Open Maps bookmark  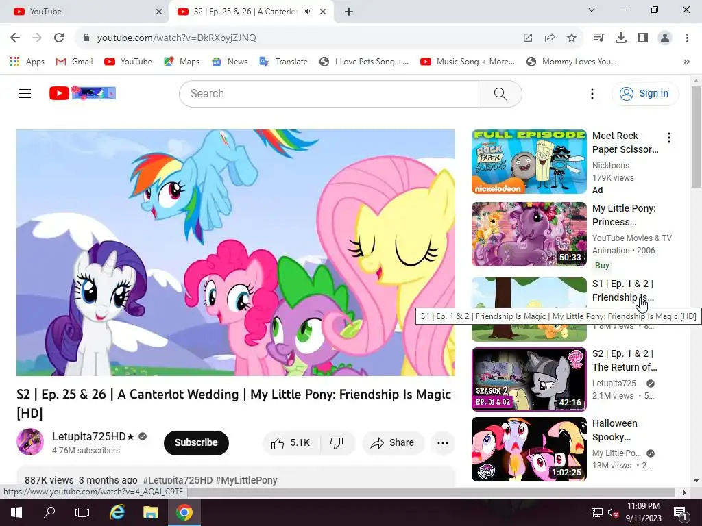tap(182, 62)
